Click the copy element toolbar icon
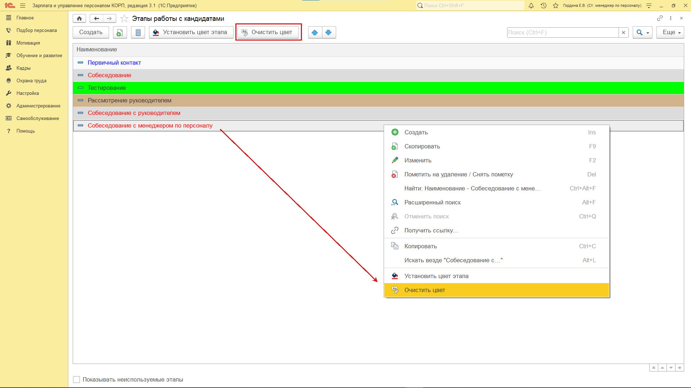 (x=120, y=32)
